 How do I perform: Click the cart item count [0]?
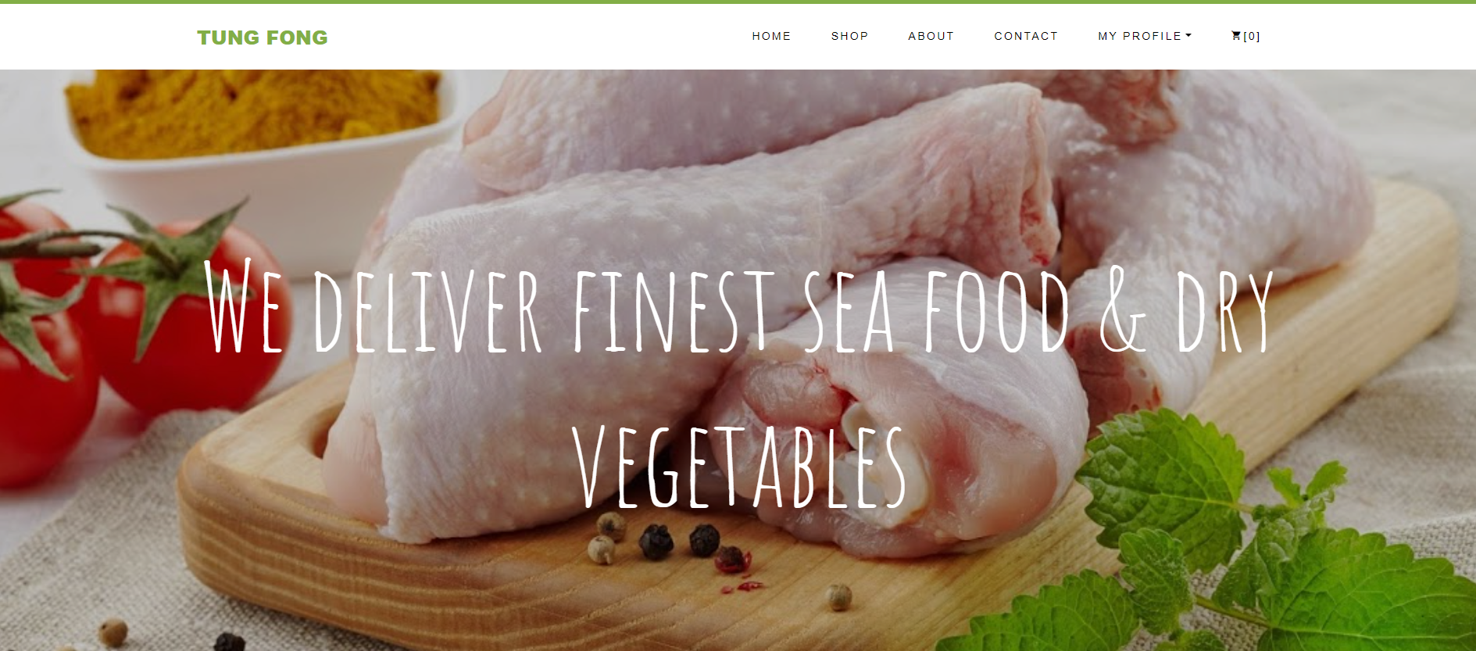click(x=1252, y=36)
